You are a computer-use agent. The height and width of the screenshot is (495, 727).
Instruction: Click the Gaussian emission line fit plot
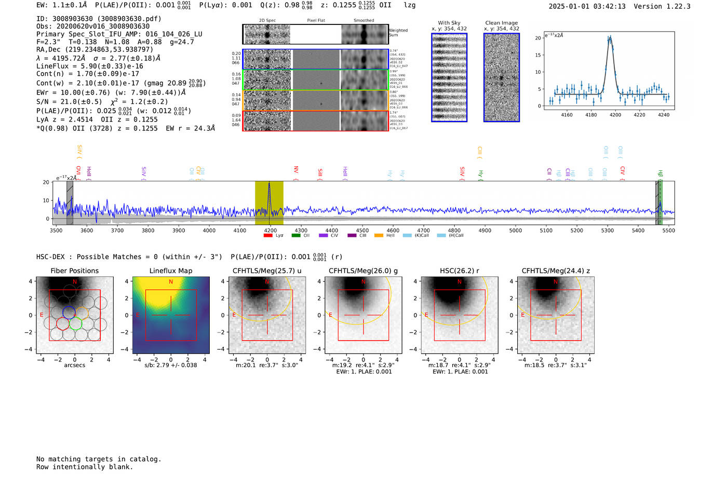[609, 71]
